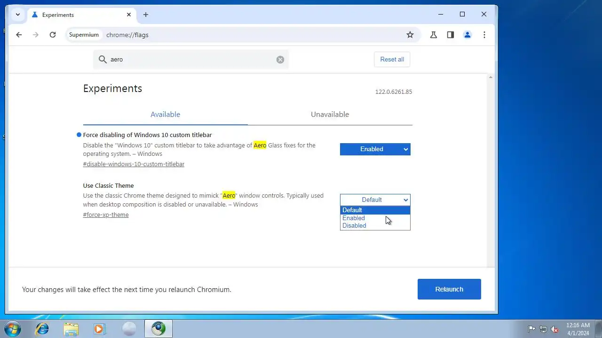The height and width of the screenshot is (338, 602).
Task: Click the Experiments page heading
Action: tap(112, 89)
